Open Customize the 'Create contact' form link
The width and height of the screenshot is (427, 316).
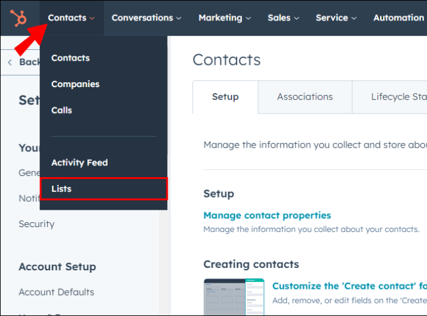(x=350, y=286)
